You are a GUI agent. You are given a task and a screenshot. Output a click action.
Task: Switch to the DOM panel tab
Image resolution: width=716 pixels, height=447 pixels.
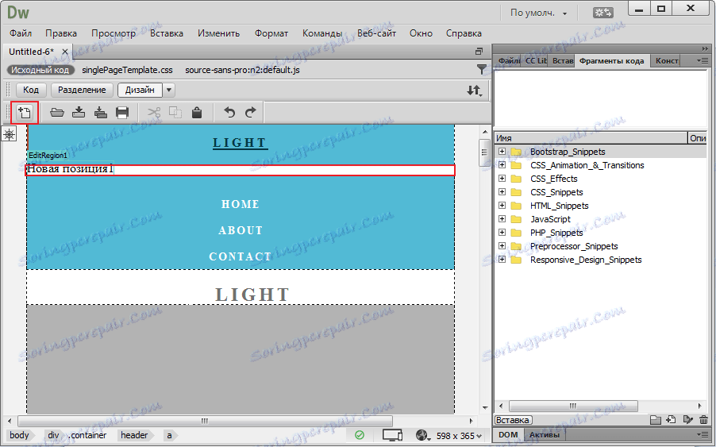click(508, 434)
